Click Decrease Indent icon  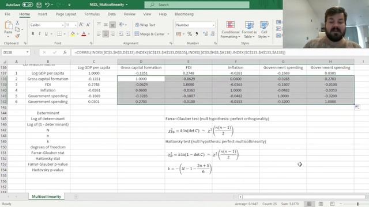point(121,34)
